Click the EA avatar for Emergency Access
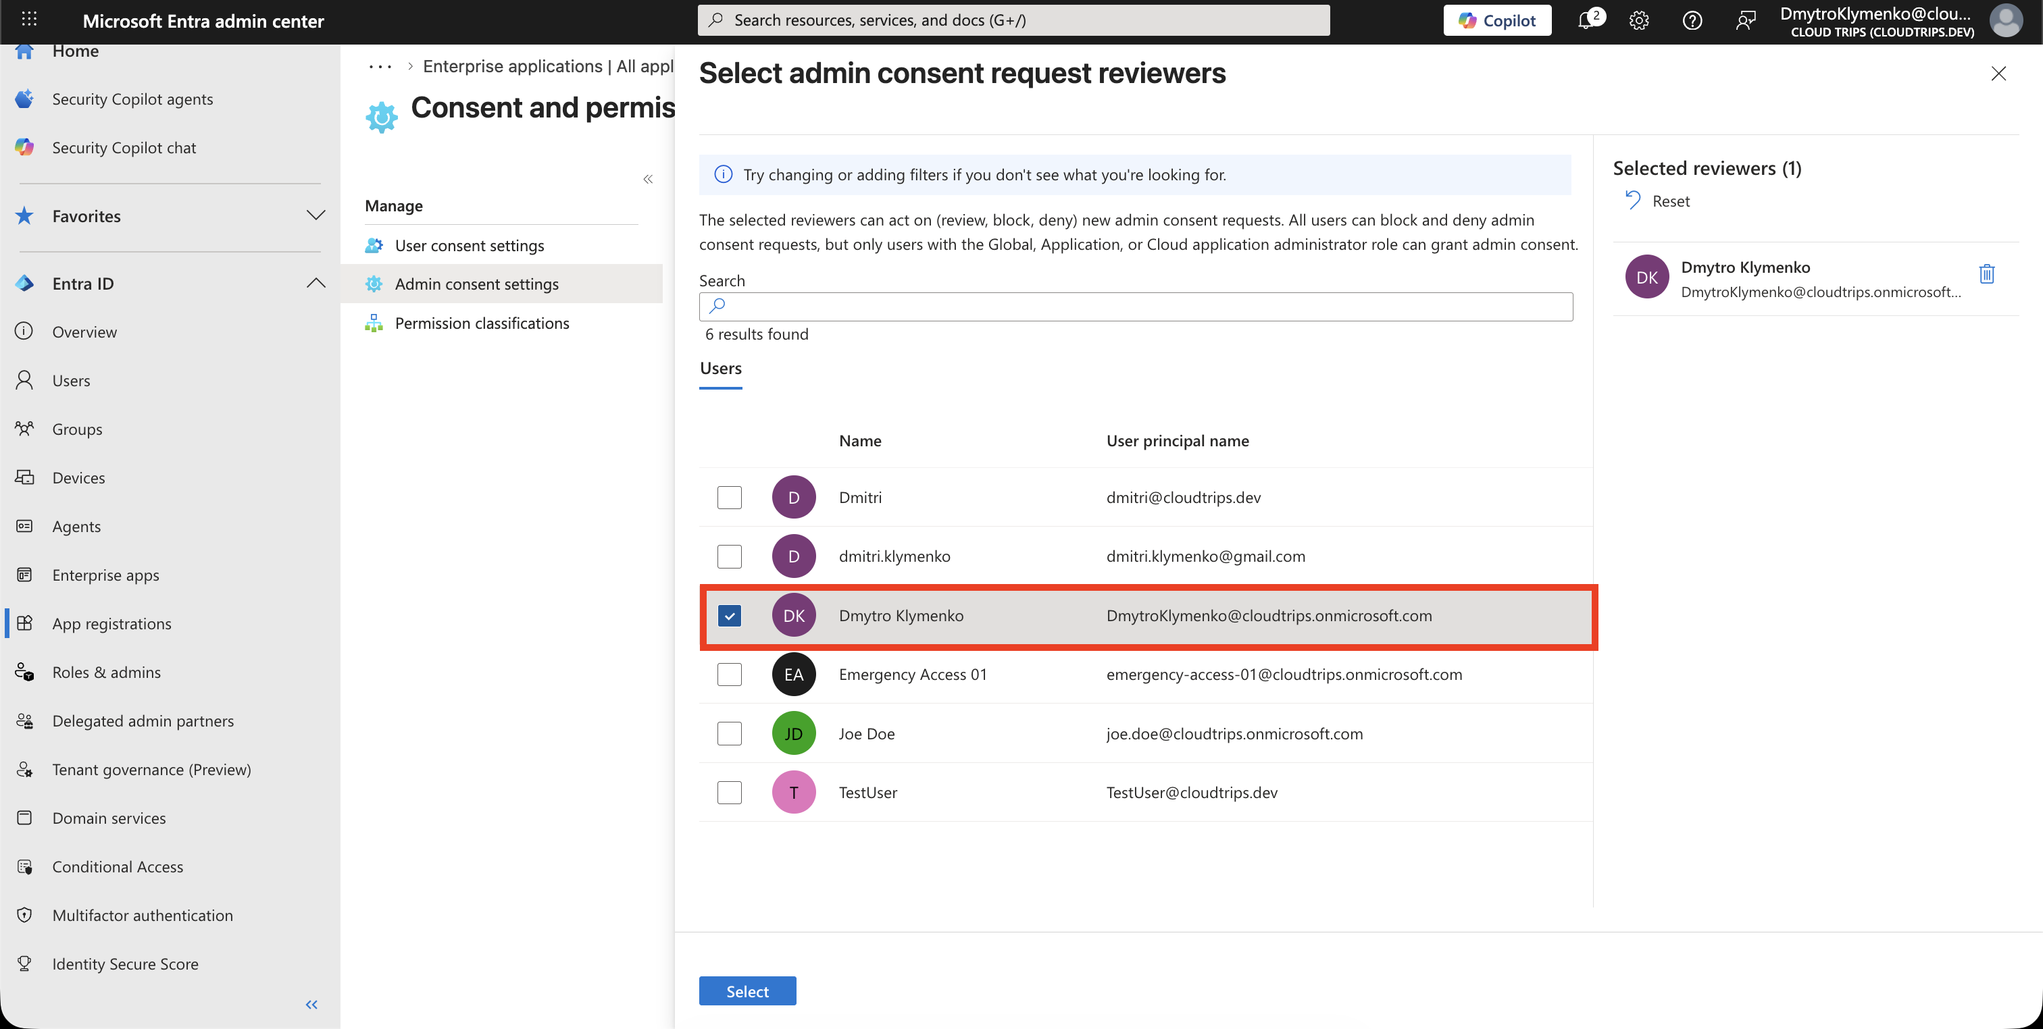 click(794, 675)
